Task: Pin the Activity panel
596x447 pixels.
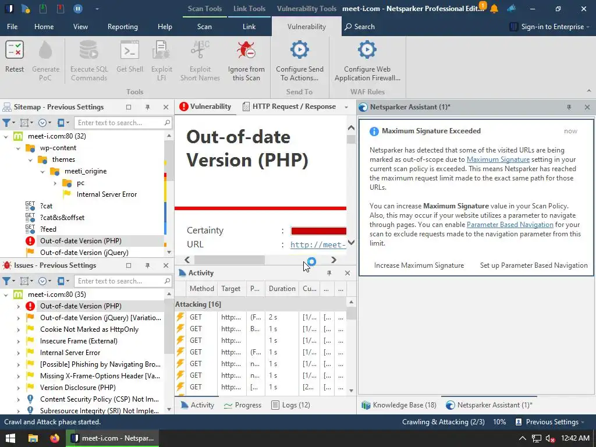Action: tap(329, 273)
